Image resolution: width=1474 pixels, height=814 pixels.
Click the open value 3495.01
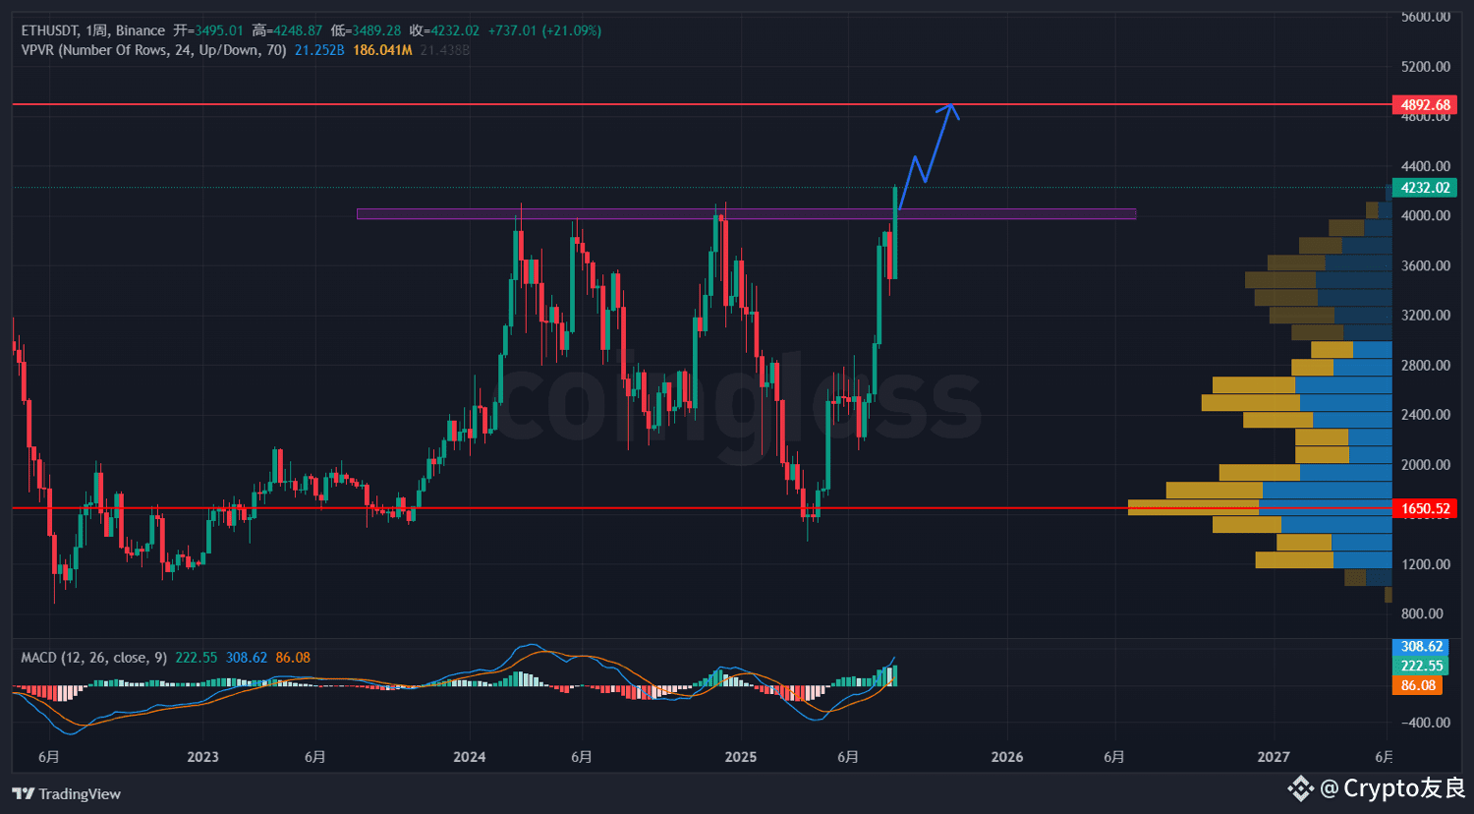pyautogui.click(x=218, y=30)
